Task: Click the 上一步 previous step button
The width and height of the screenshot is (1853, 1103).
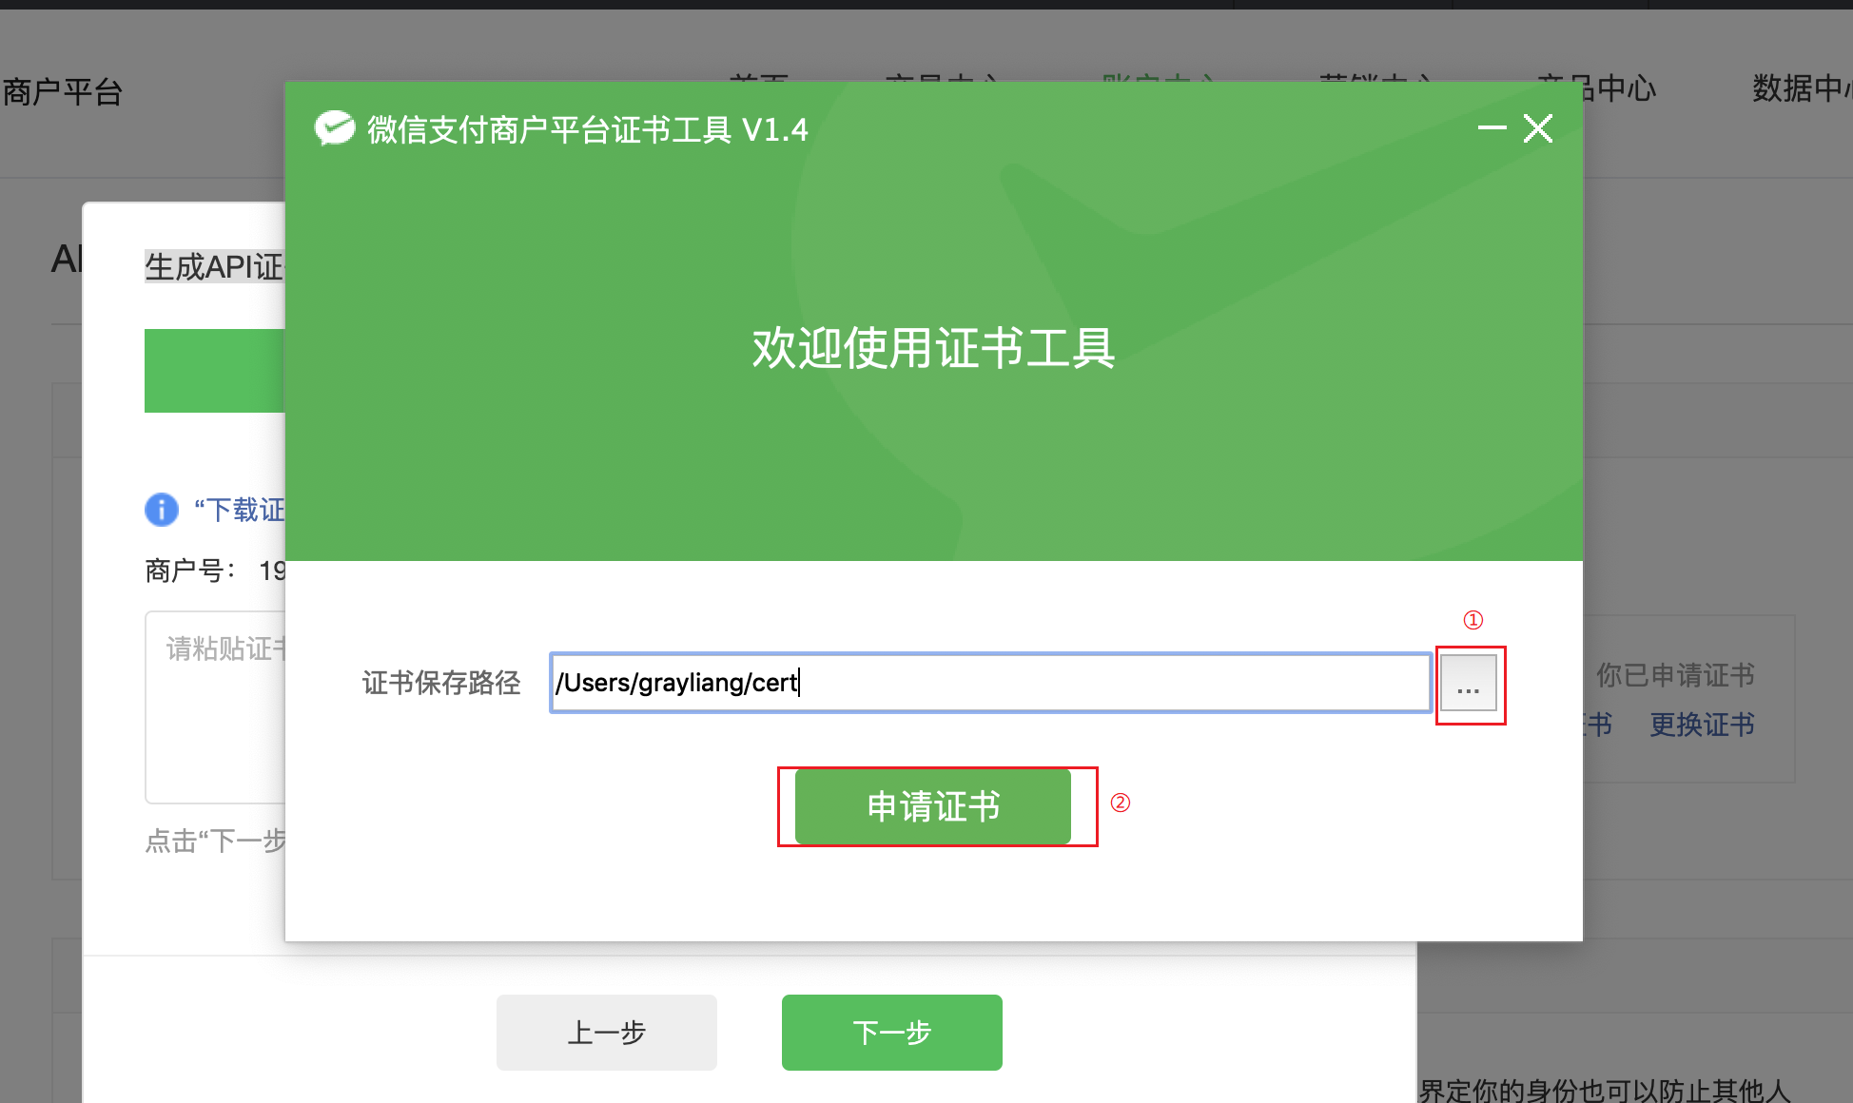Action: (x=606, y=1032)
